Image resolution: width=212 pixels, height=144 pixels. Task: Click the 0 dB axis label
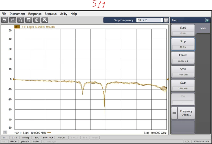11,79
